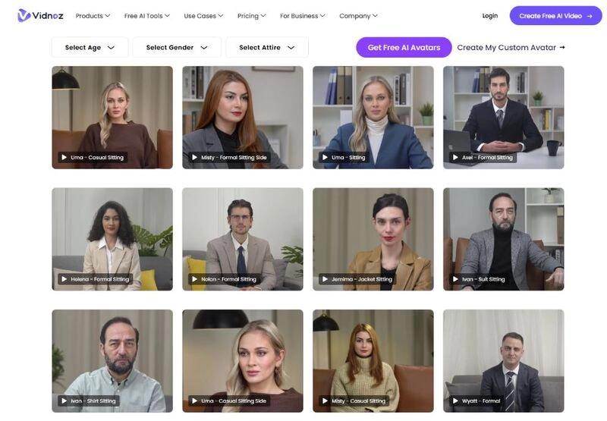607x421 pixels.
Task: Select the Axel - Formal Sitting avatar thumbnail
Action: (504, 118)
